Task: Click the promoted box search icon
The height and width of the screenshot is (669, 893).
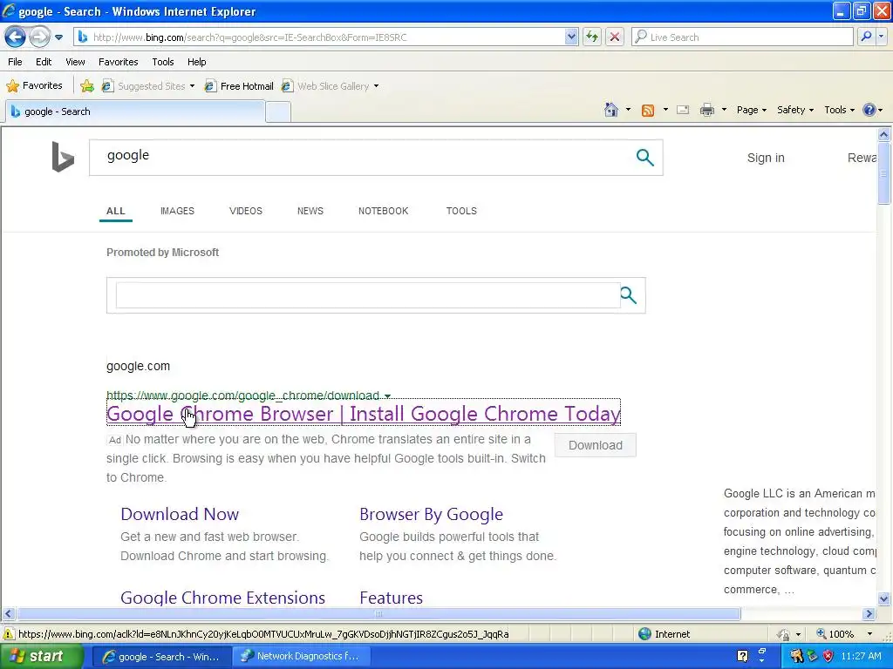Action: (x=628, y=295)
